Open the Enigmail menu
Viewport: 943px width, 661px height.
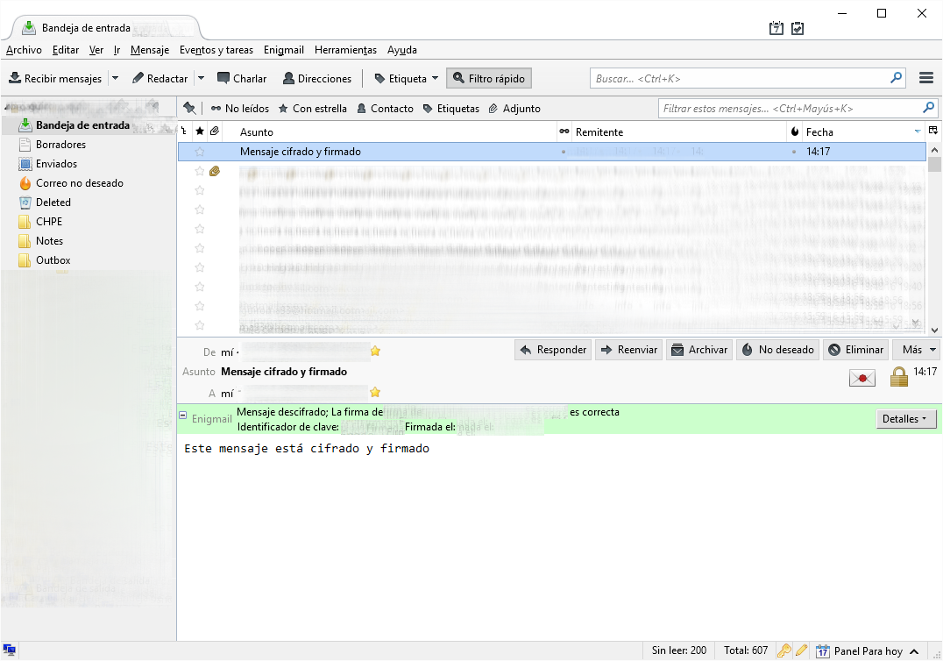[284, 50]
